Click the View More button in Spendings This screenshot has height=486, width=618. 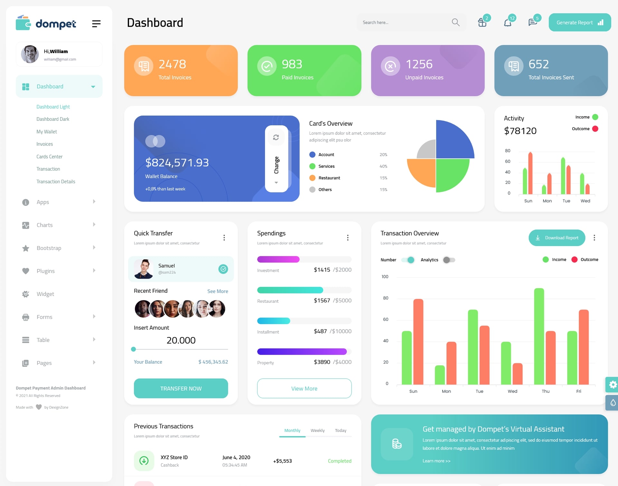tap(304, 387)
